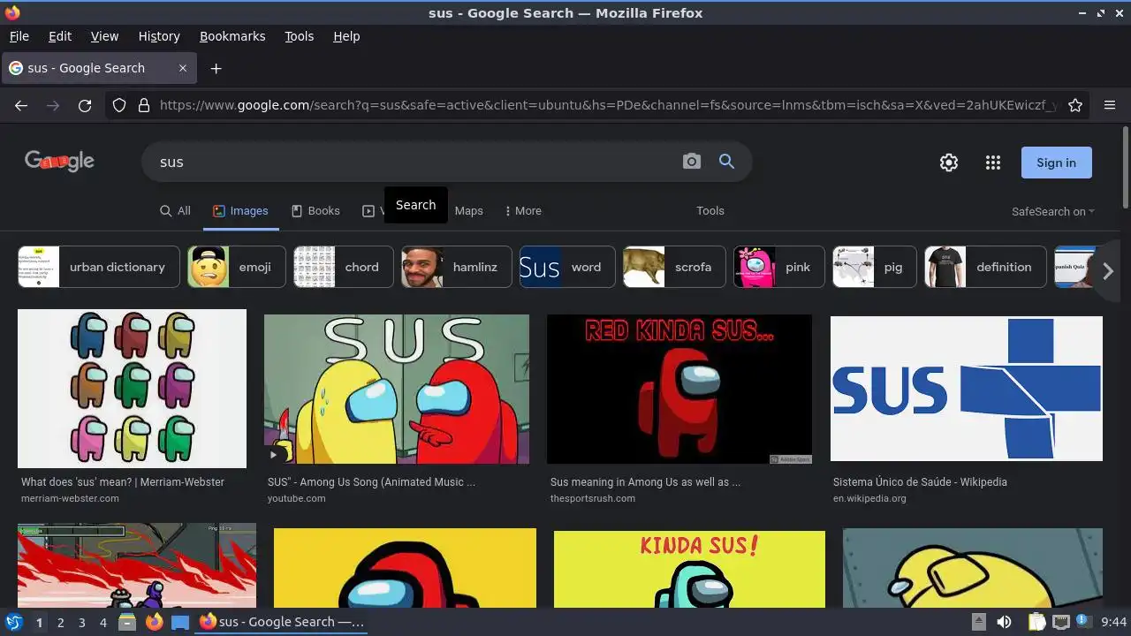Image resolution: width=1131 pixels, height=636 pixels.
Task: Open tracking protection shield icon
Action: [119, 105]
